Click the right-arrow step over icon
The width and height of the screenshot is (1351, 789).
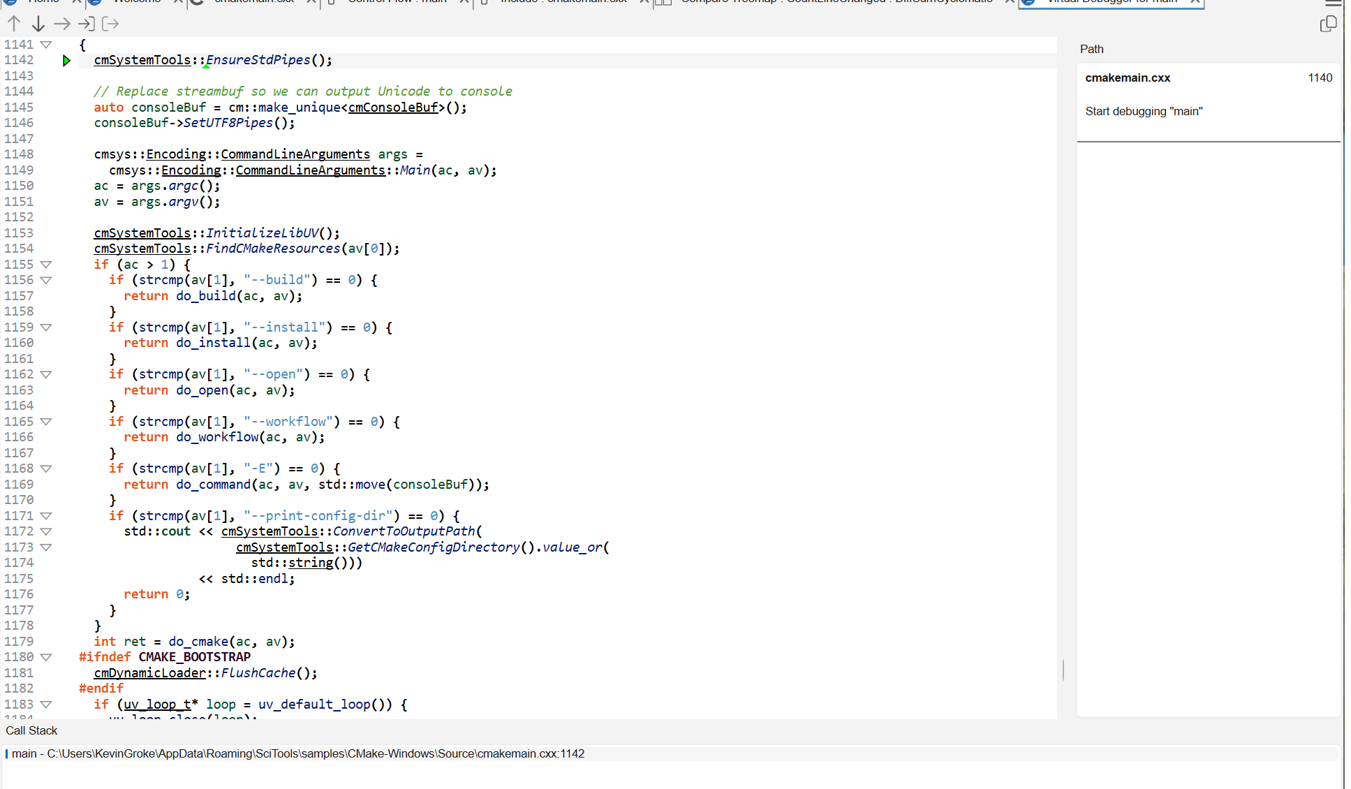(x=62, y=24)
